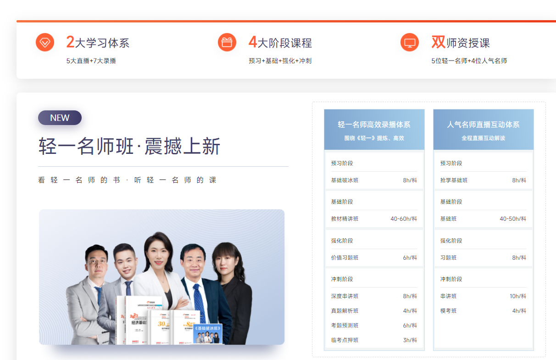The width and height of the screenshot is (556, 360).
Task: Choose the 真题解析班 course
Action: click(x=374, y=311)
